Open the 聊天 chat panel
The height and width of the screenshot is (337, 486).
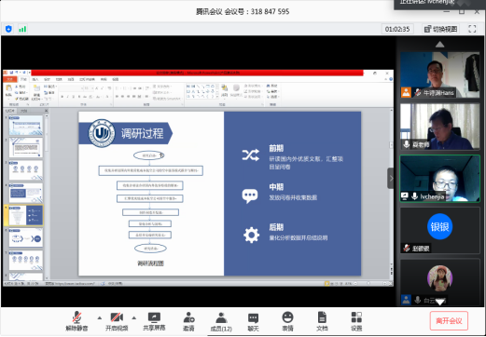253,321
